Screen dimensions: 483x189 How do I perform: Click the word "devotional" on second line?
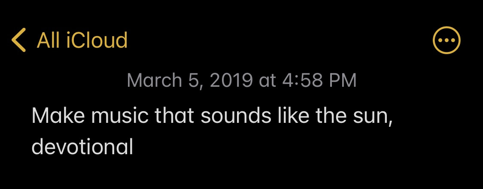(82, 146)
